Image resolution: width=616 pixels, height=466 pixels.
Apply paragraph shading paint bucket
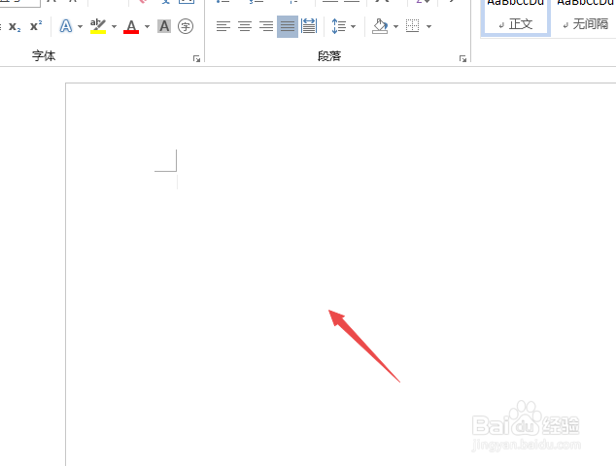click(x=380, y=26)
